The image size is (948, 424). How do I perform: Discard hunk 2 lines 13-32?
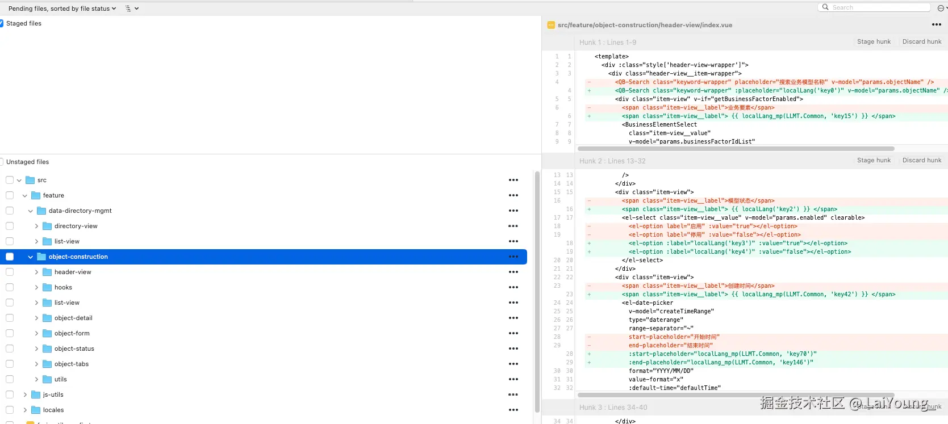click(922, 160)
